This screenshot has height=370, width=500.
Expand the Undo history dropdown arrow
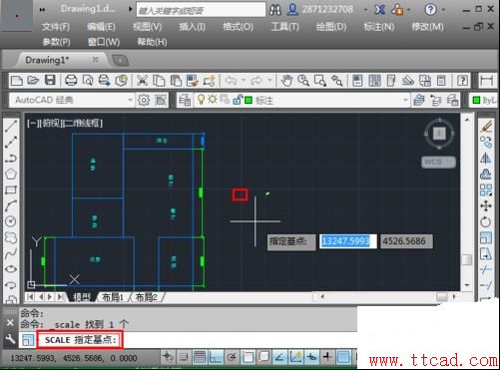(244, 80)
